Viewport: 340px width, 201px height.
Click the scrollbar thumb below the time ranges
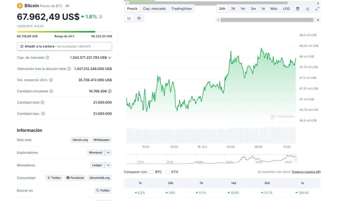click(267, 20)
